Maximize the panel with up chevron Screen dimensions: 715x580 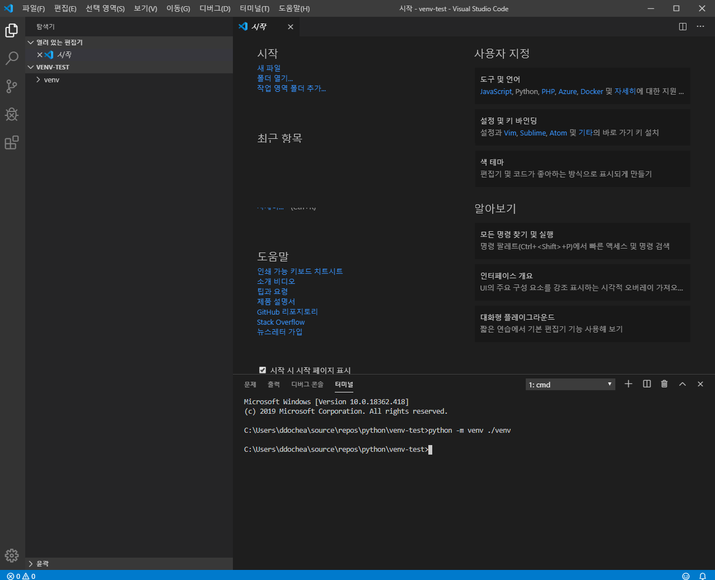click(x=683, y=384)
